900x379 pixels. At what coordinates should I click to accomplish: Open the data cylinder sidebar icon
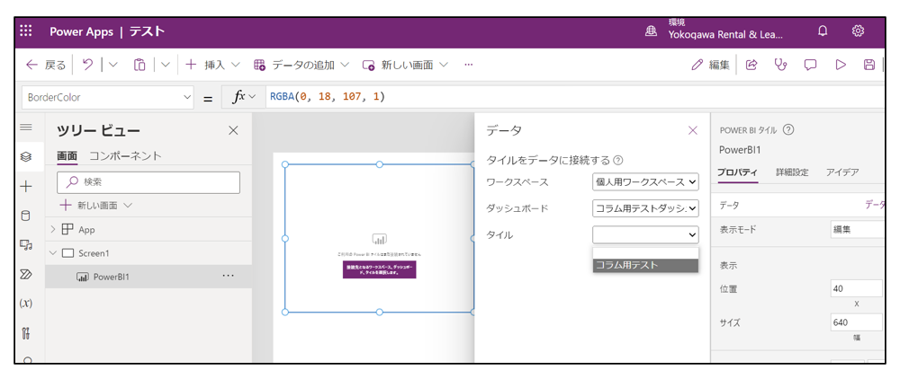[26, 216]
